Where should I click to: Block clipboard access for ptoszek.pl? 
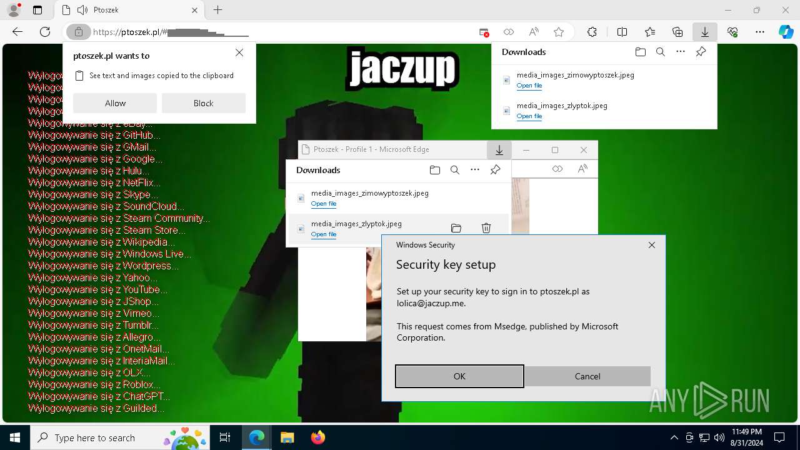coord(204,103)
